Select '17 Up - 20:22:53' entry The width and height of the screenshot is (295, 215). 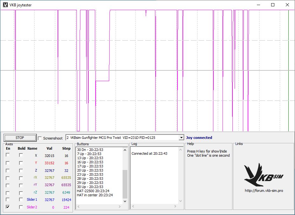[90, 166]
